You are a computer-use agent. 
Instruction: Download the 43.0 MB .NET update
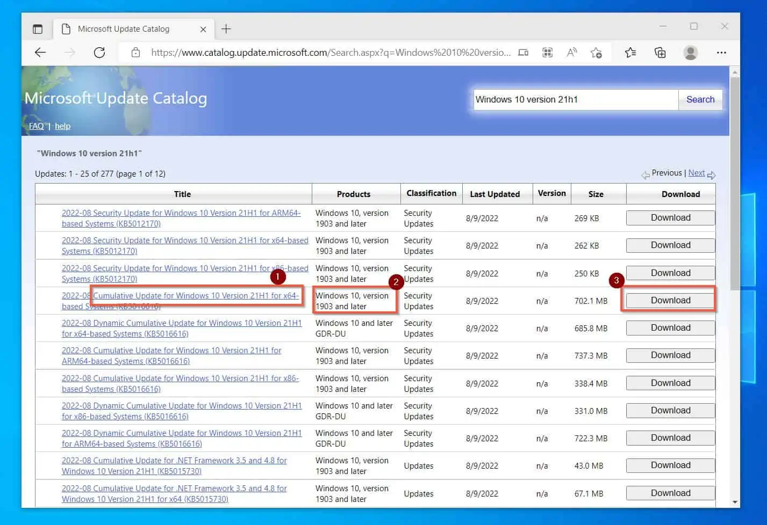[670, 465]
